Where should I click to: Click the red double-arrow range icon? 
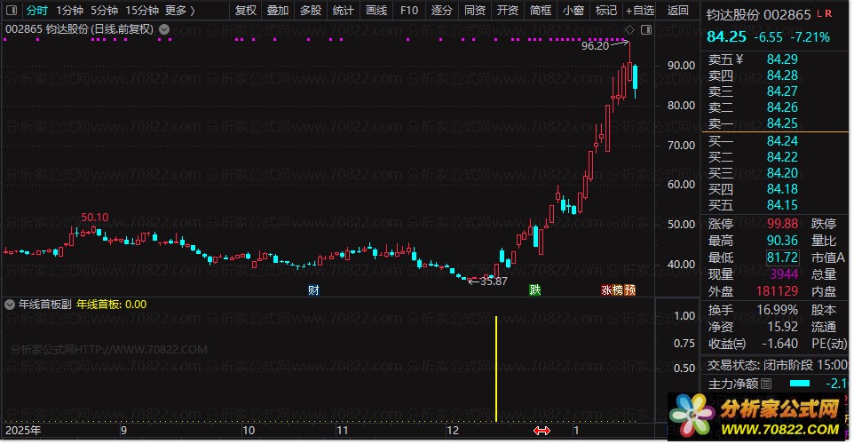point(542,431)
